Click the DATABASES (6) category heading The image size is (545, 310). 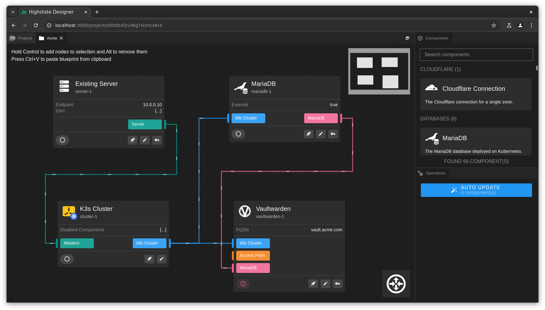click(438, 119)
